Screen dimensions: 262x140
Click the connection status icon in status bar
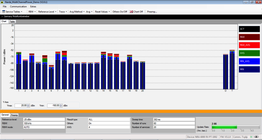256,137
